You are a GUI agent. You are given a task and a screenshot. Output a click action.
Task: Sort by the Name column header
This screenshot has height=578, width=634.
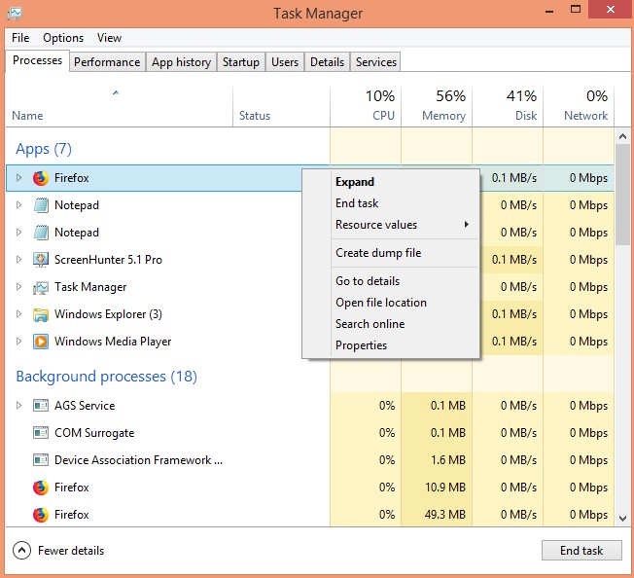coord(120,107)
